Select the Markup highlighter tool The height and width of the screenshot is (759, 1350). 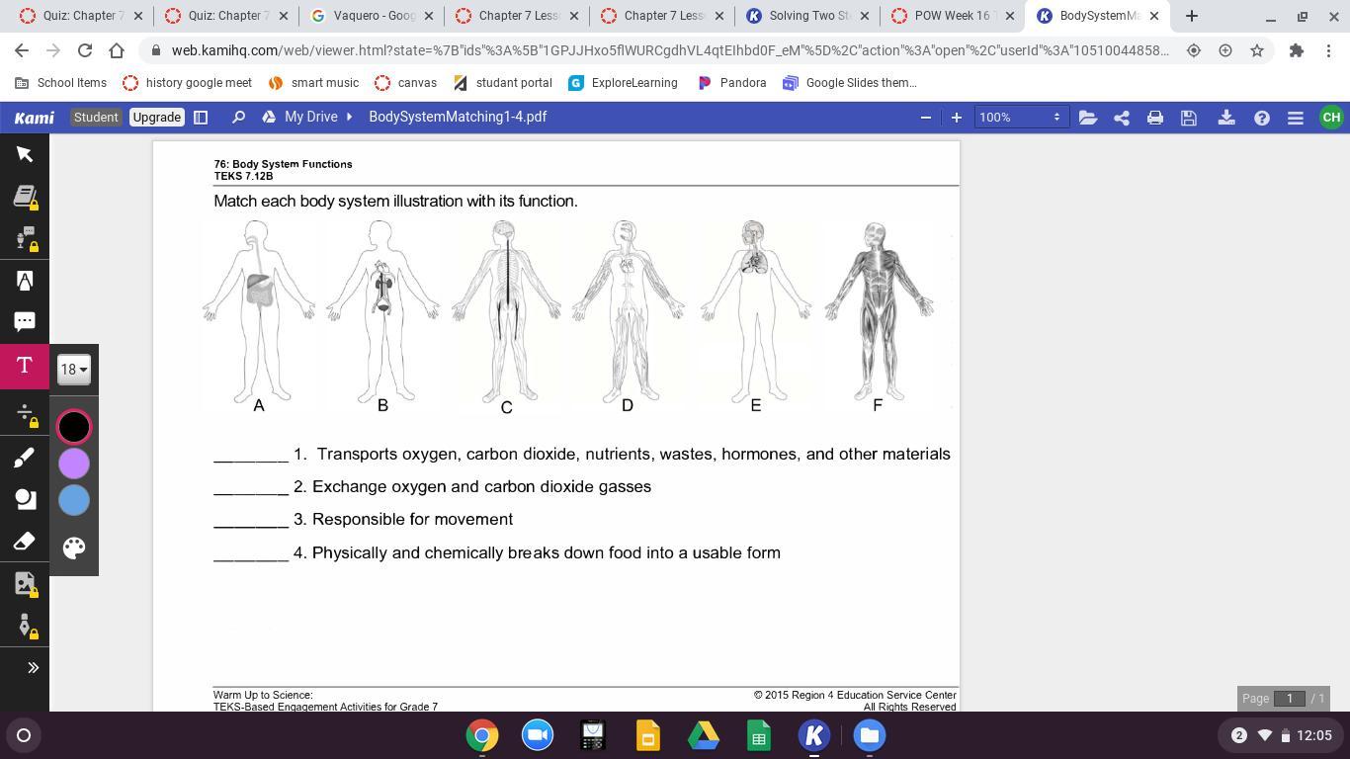25,281
